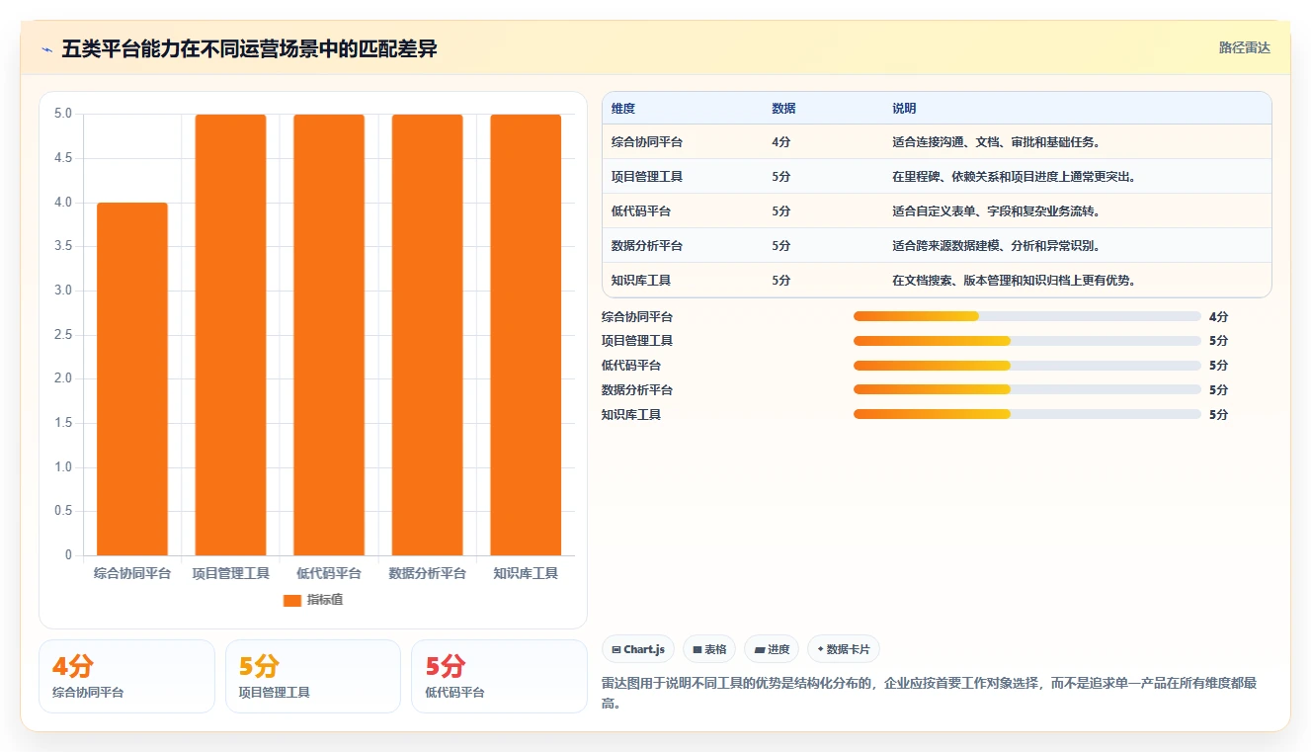
Task: Click the description 适合自定义表单、字段和复杂业务流转。
Action: point(996,210)
